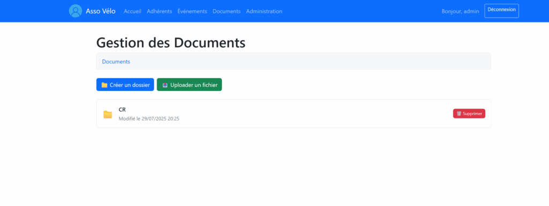Log out with the Déconnexion button

pos(501,11)
